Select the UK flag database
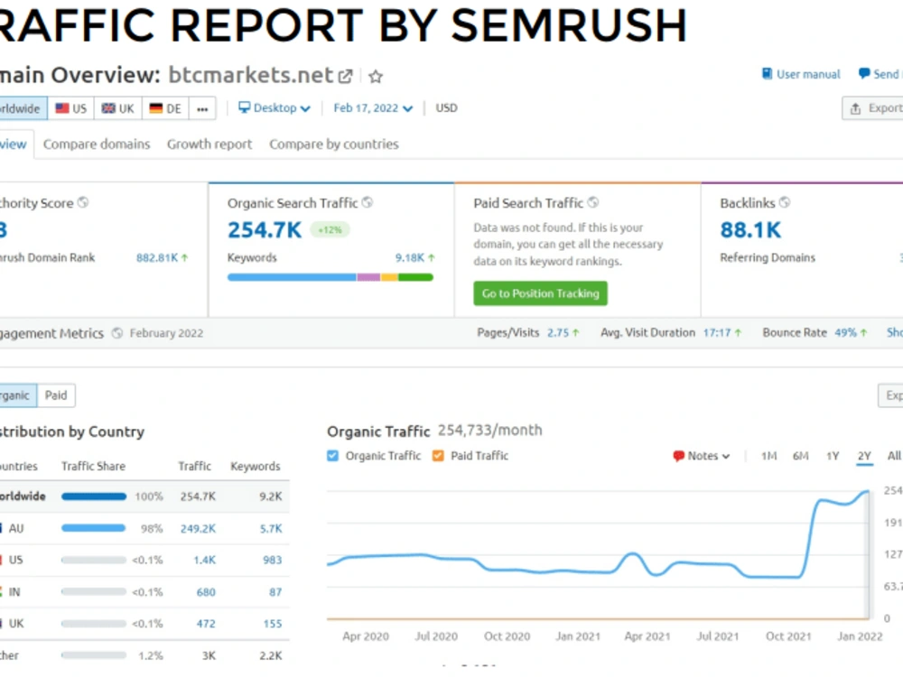The image size is (903, 677). (x=118, y=108)
